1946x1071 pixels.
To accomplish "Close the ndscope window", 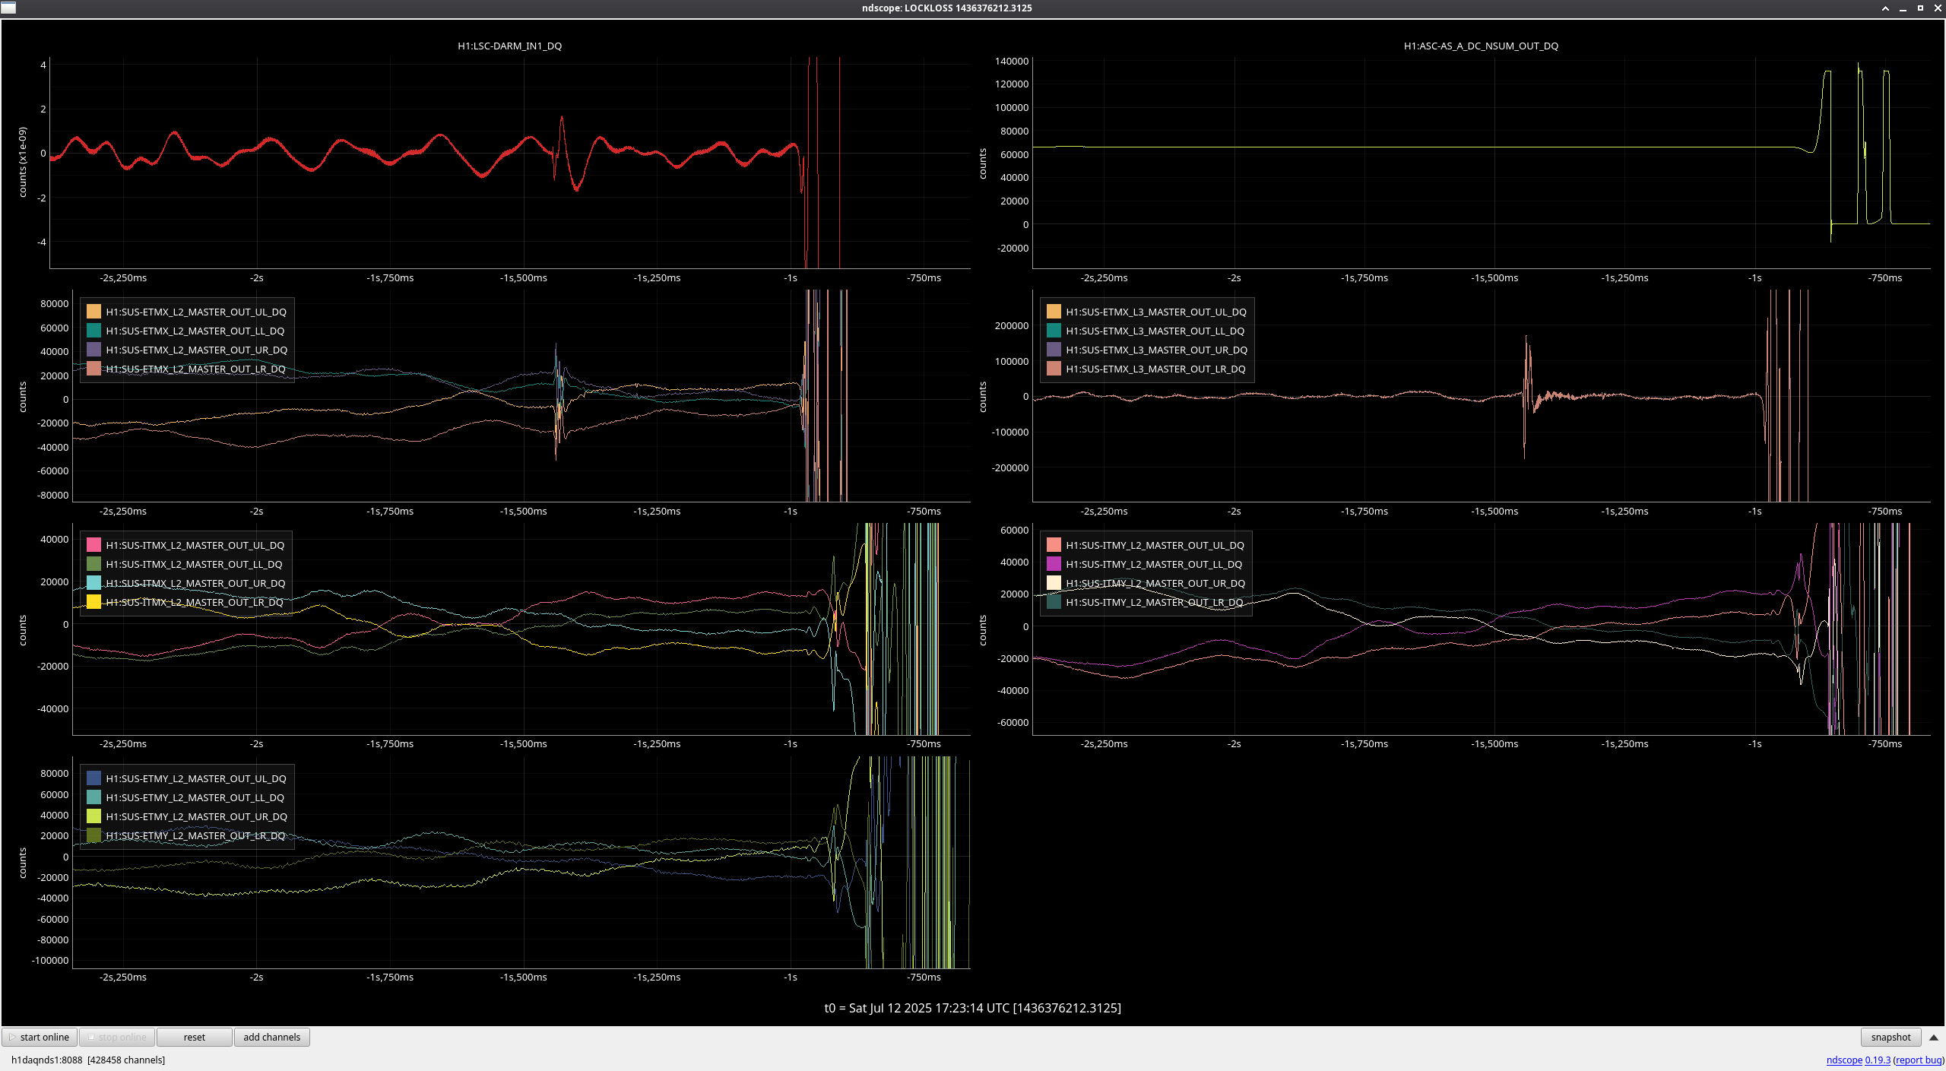I will tap(1938, 8).
